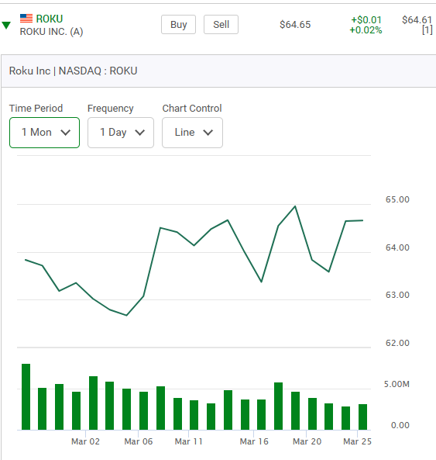This screenshot has height=460, width=436.
Task: Click the 63.00 price axis label
Action: click(397, 295)
